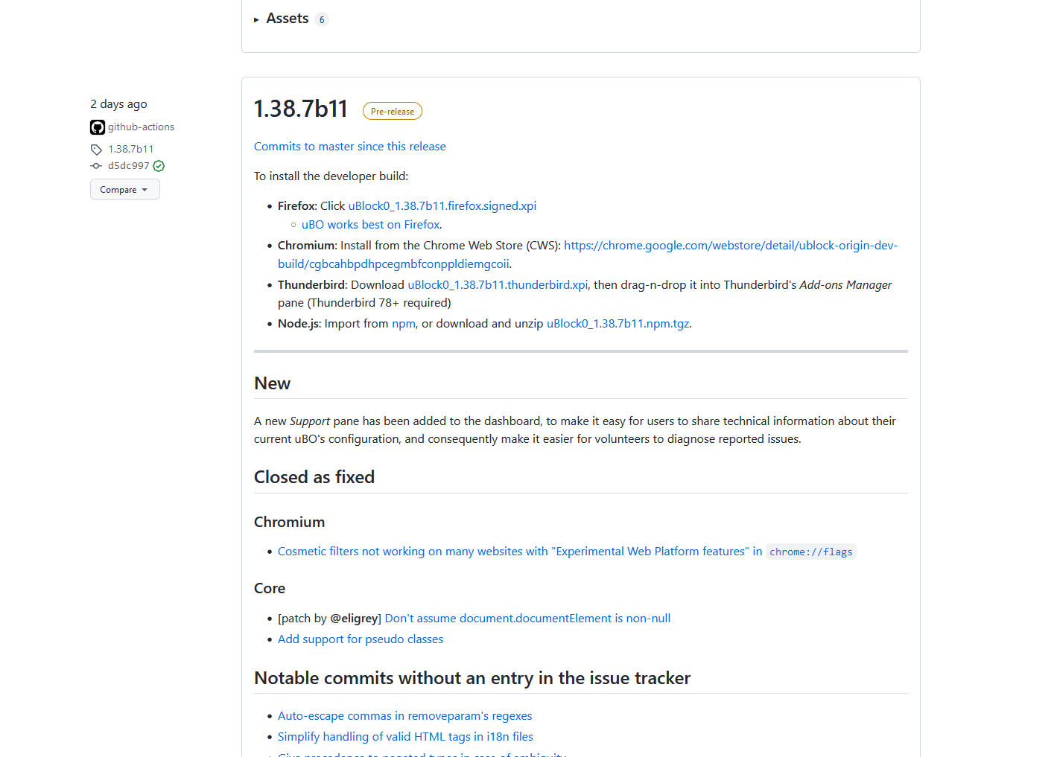Open the Compare dropdown
1054x757 pixels.
point(124,189)
